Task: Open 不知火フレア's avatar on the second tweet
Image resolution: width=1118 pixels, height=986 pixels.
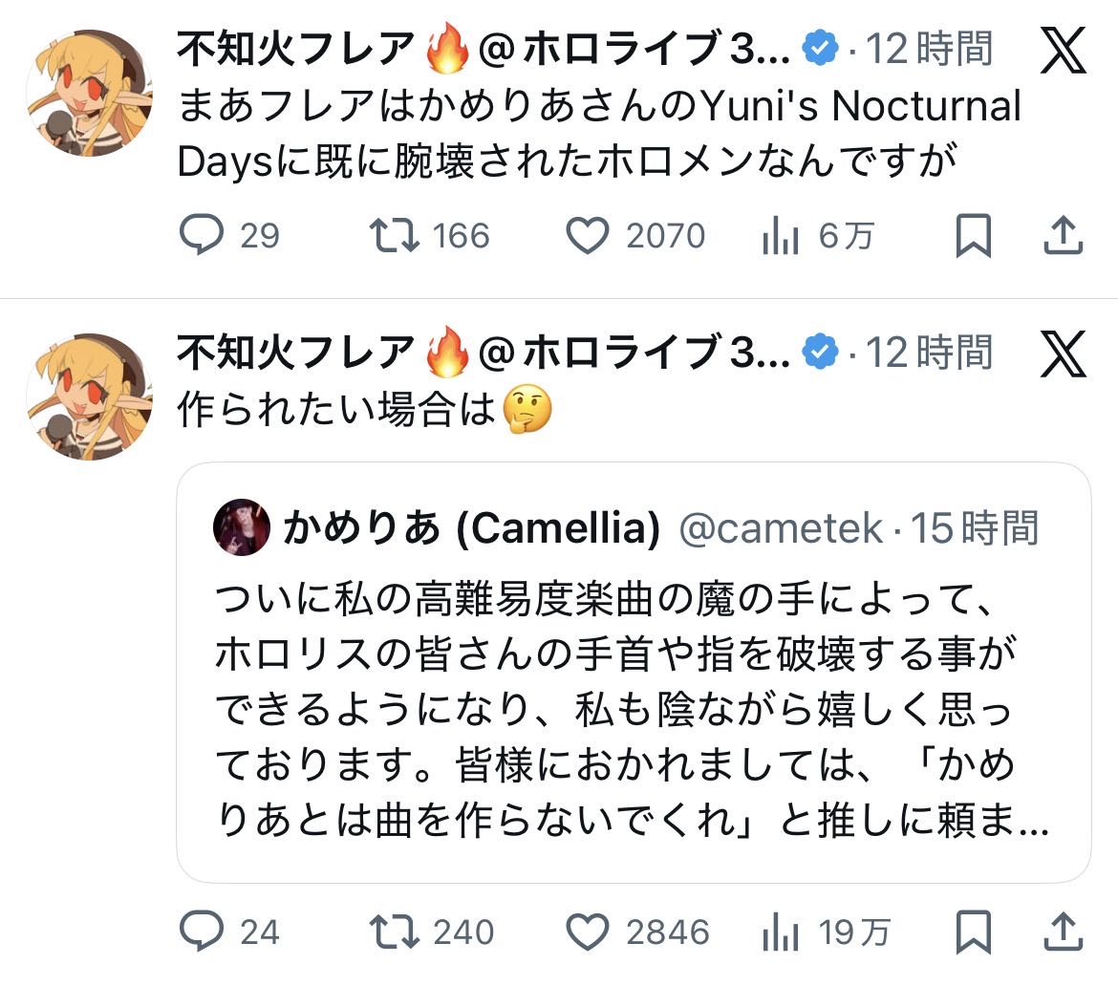Action: (89, 397)
